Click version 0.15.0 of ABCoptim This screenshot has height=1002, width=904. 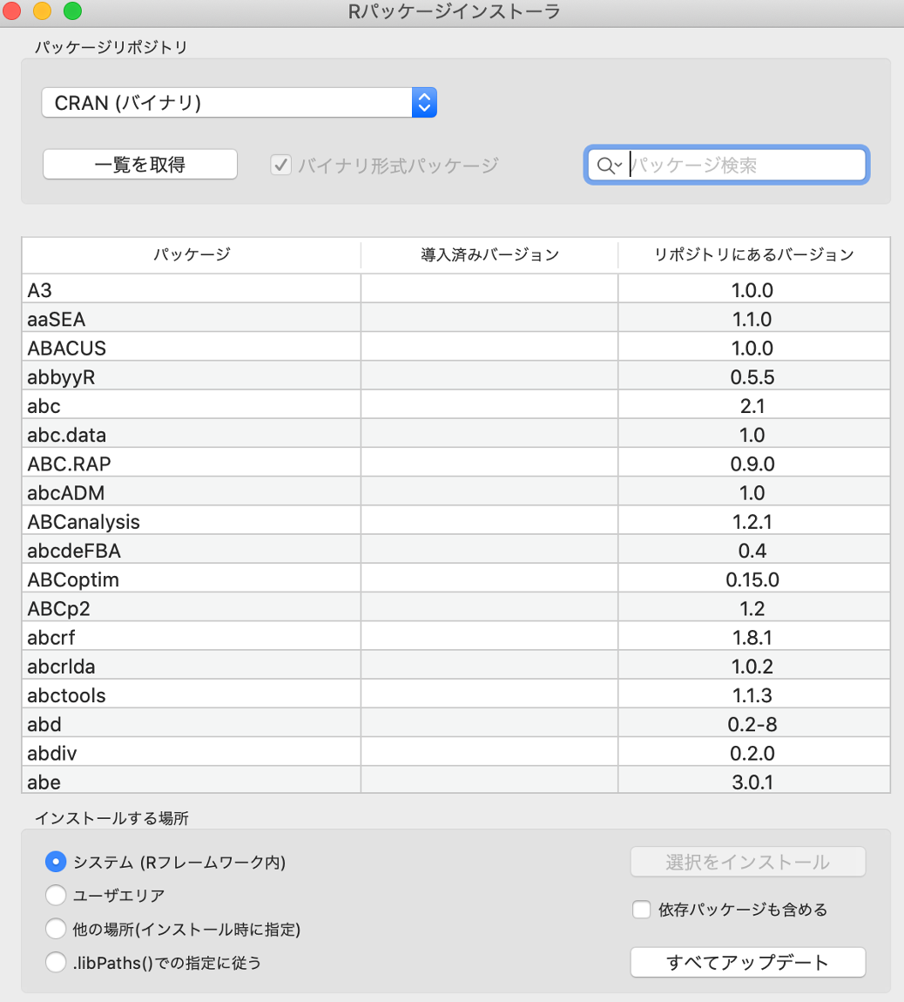point(752,579)
